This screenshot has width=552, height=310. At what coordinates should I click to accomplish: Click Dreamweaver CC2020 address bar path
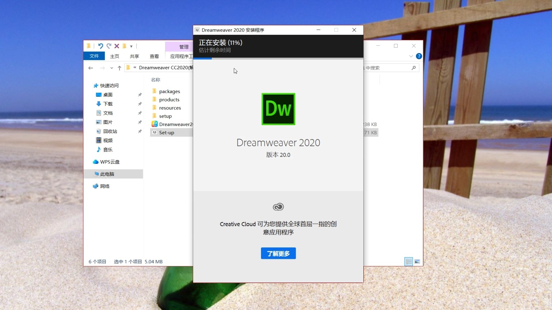coord(166,68)
